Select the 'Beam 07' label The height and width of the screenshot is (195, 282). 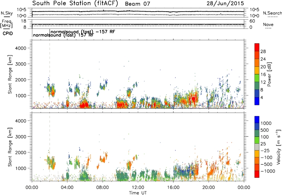click(x=137, y=4)
